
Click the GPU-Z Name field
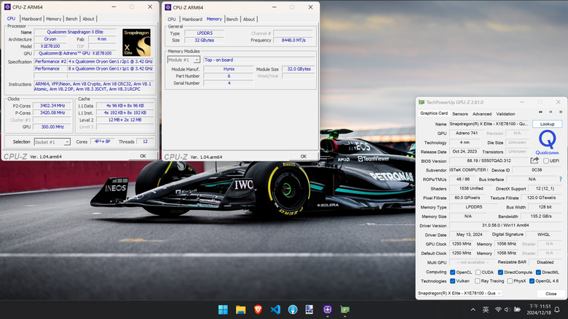pos(489,124)
